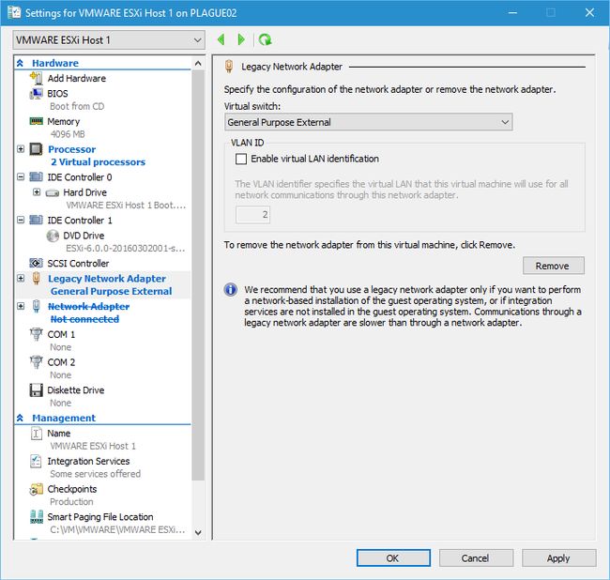Collapse the IDE Controller 0 node
The image size is (610, 580).
21,177
